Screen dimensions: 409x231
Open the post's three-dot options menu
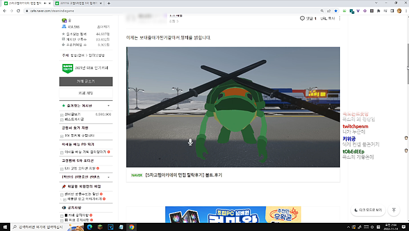(x=339, y=18)
